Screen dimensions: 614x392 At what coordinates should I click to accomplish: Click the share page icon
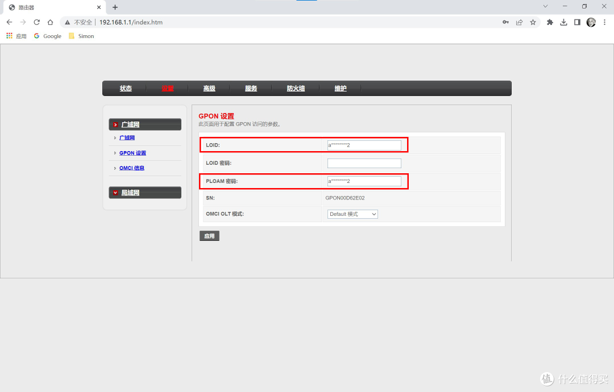point(519,22)
